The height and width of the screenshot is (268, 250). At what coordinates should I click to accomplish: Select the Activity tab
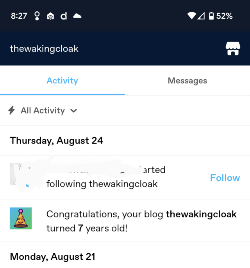62,80
